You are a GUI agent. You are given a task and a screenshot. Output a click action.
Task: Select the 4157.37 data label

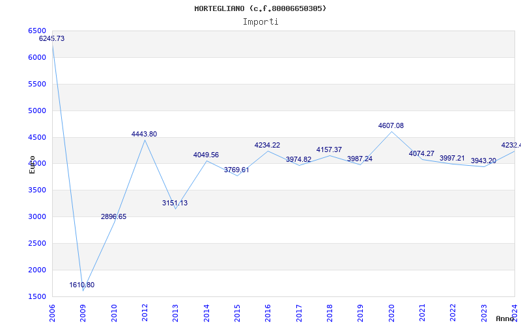(329, 149)
